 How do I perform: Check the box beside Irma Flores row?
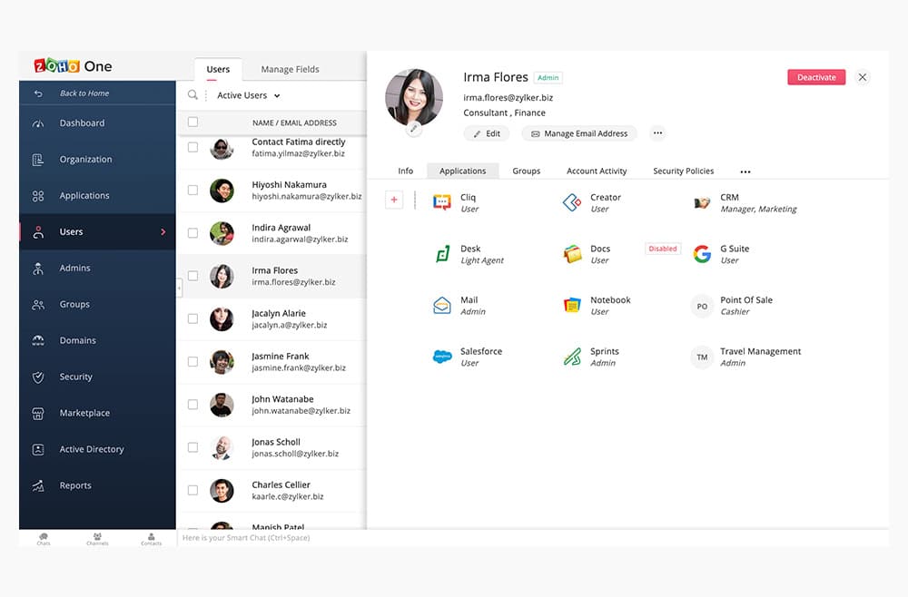click(192, 276)
